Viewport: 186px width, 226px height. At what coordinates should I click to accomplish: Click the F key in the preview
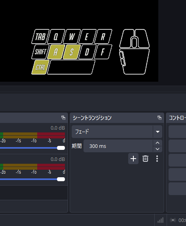click(103, 52)
